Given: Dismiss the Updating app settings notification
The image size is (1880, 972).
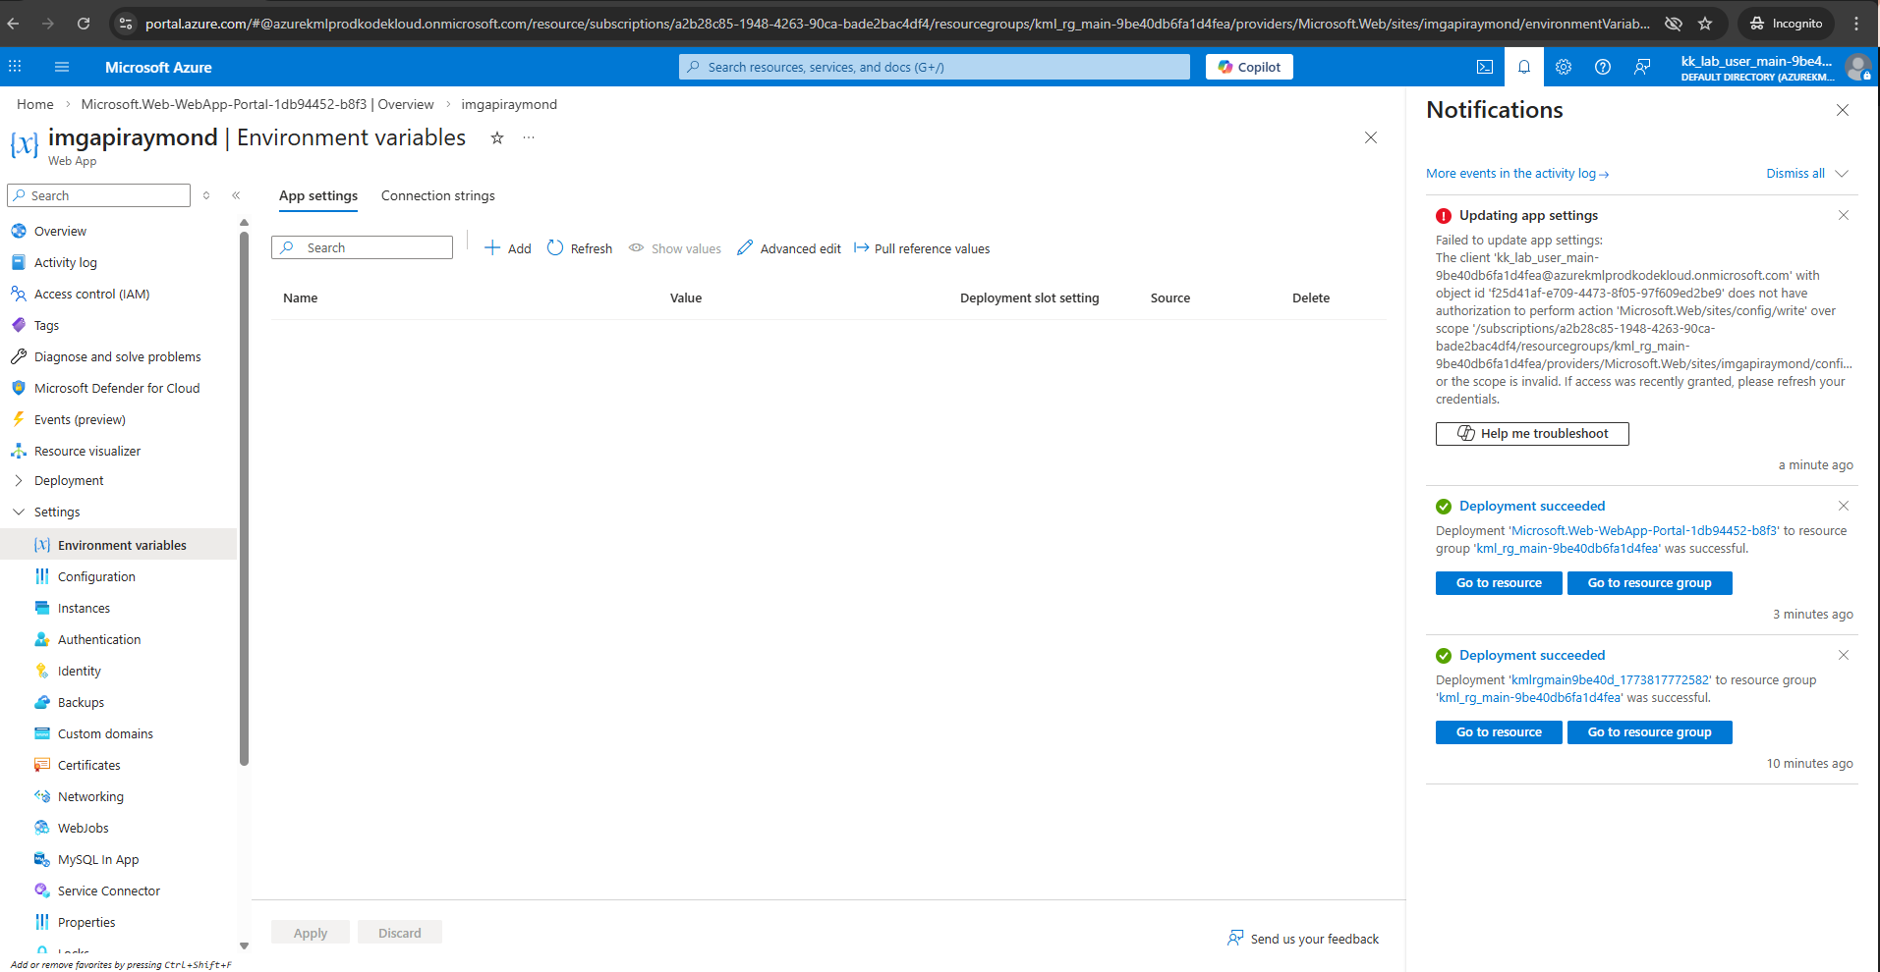Looking at the screenshot, I should point(1844,215).
